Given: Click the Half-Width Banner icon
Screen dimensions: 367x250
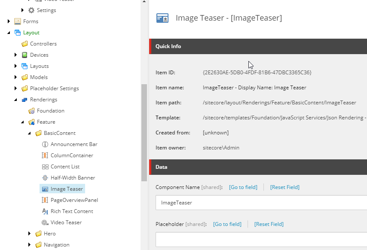Looking at the screenshot, I should 45,178.
